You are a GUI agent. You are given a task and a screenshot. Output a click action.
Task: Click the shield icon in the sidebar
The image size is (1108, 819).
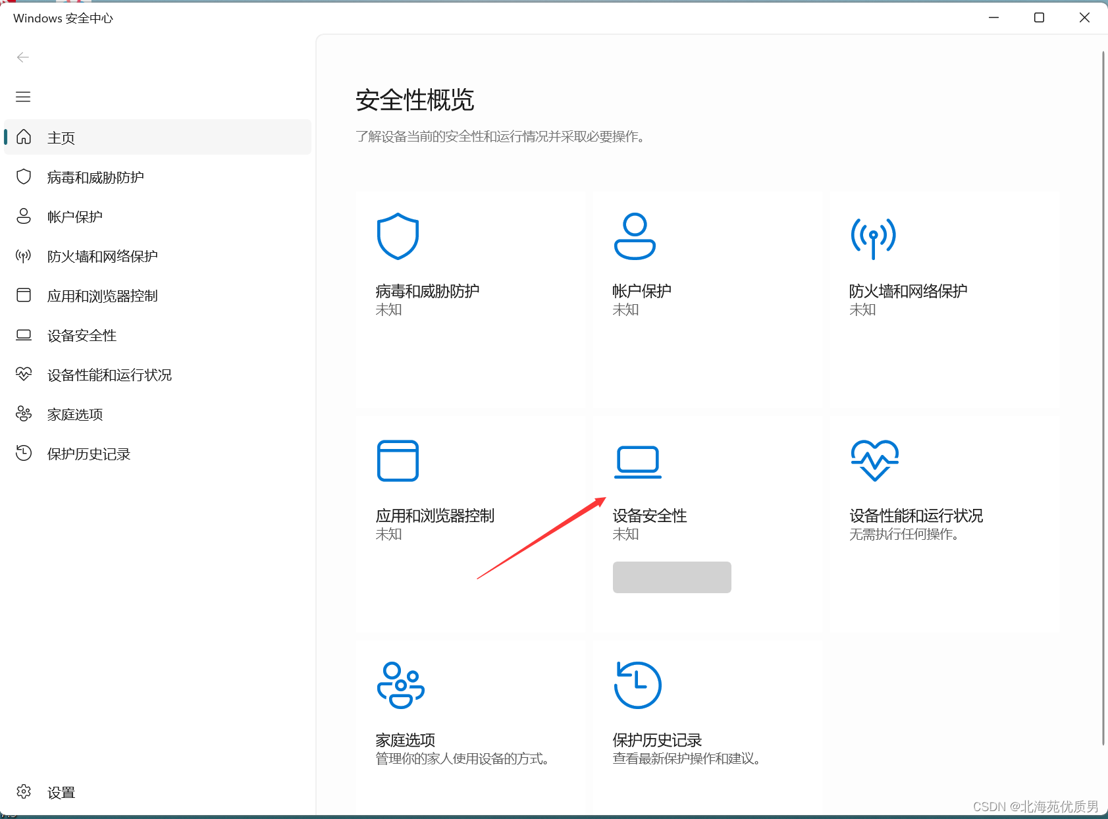[x=24, y=176]
